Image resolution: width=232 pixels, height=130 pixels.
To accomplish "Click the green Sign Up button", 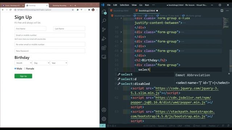I will click(x=23, y=76).
